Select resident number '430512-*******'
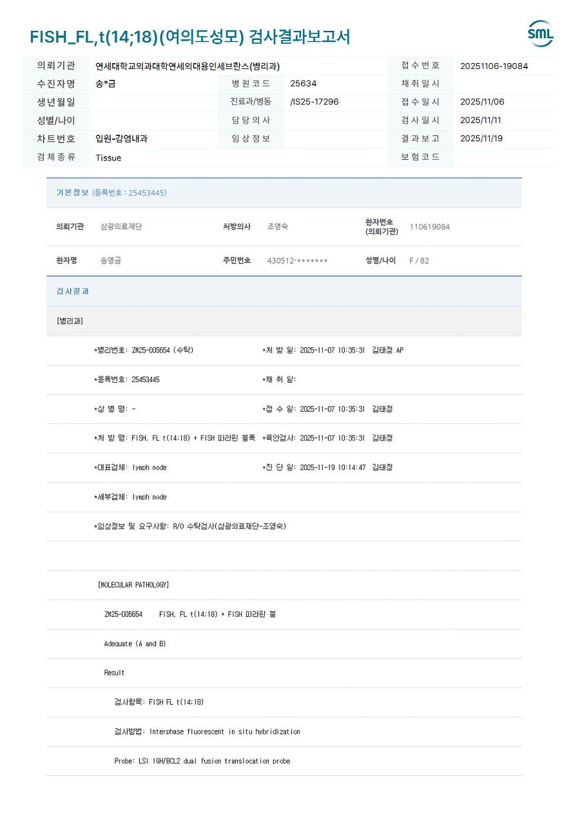The width and height of the screenshot is (580, 819). pos(298,260)
